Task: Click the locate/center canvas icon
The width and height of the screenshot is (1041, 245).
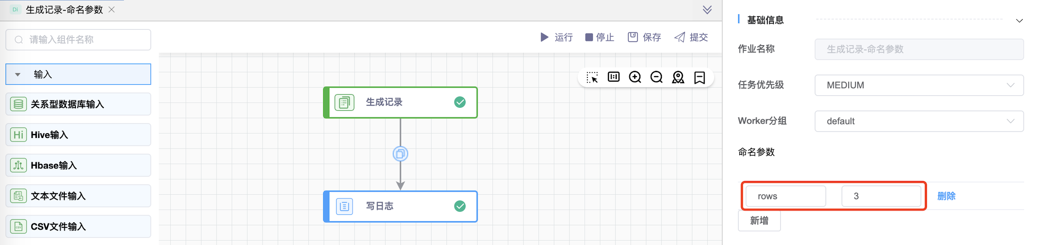Action: [x=678, y=77]
